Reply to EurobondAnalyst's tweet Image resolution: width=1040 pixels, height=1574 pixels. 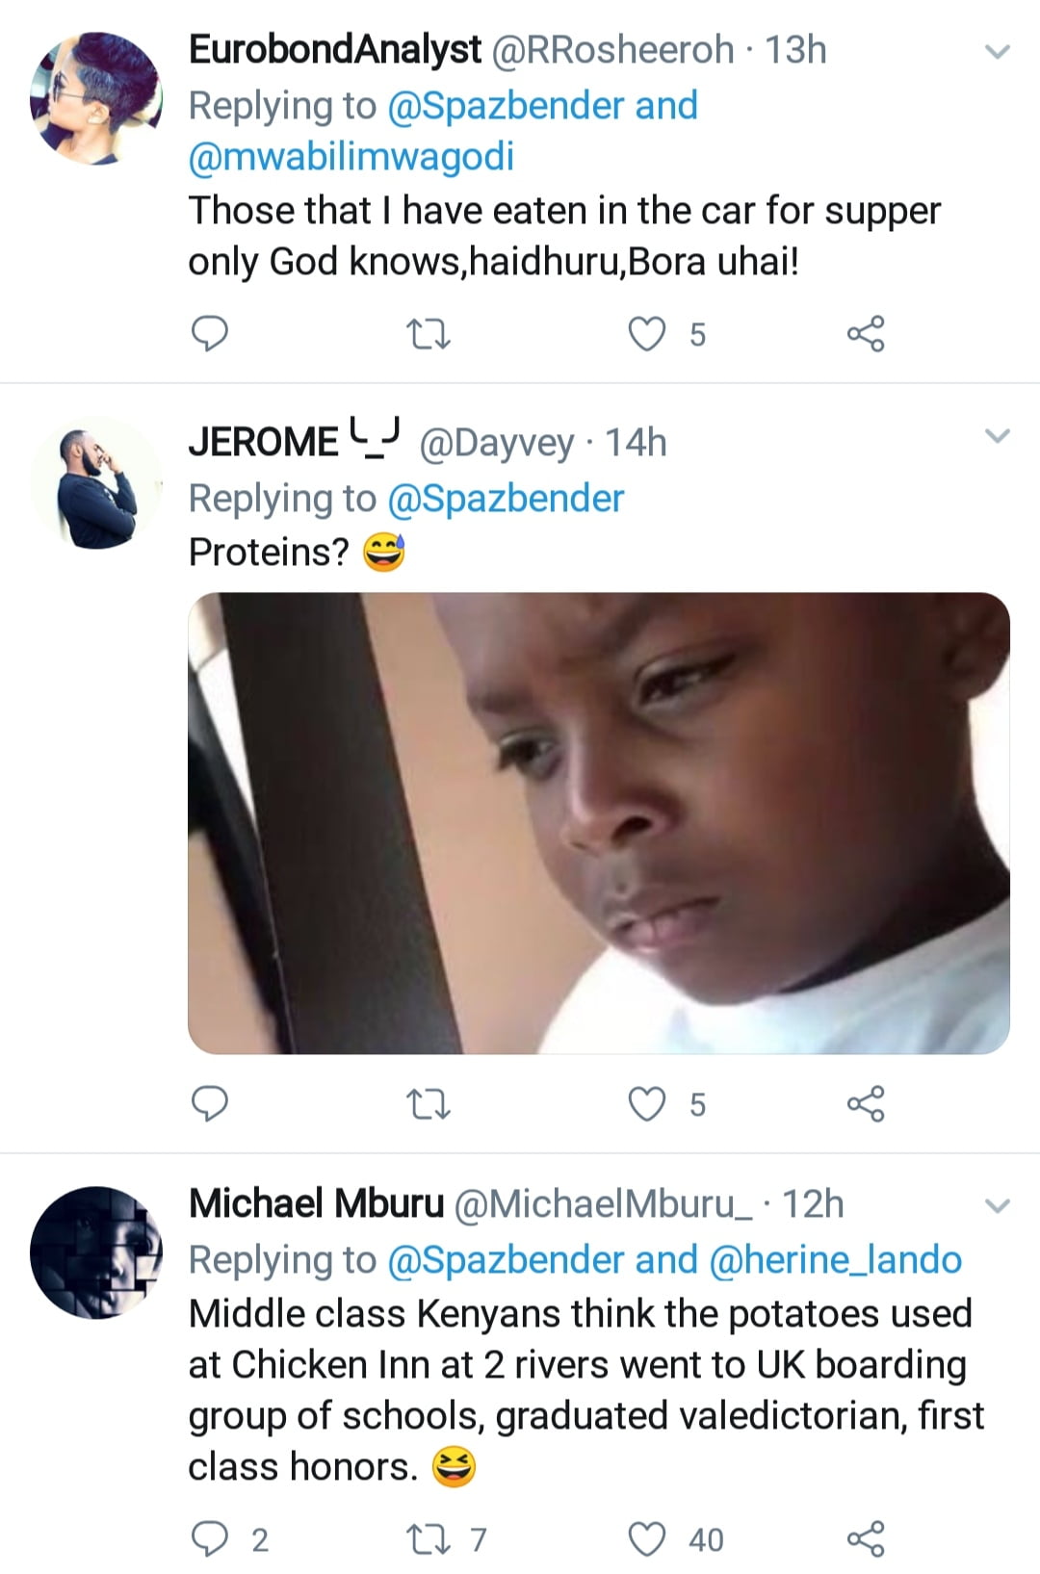(210, 334)
